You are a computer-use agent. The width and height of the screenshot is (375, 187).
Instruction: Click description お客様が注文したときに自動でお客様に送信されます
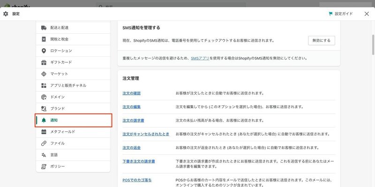[x=220, y=93]
